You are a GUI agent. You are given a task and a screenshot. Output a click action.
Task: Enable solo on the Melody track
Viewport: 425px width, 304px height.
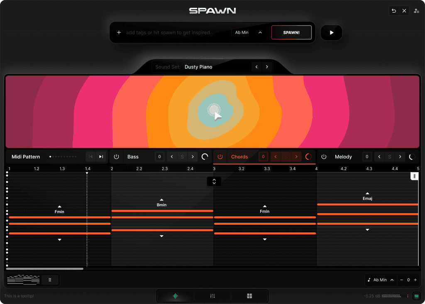pos(390,157)
